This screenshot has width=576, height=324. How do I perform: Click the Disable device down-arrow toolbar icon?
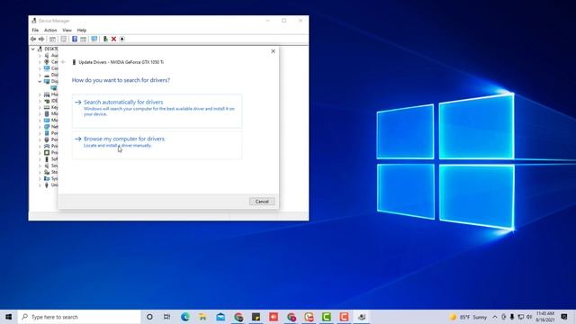pos(122,39)
